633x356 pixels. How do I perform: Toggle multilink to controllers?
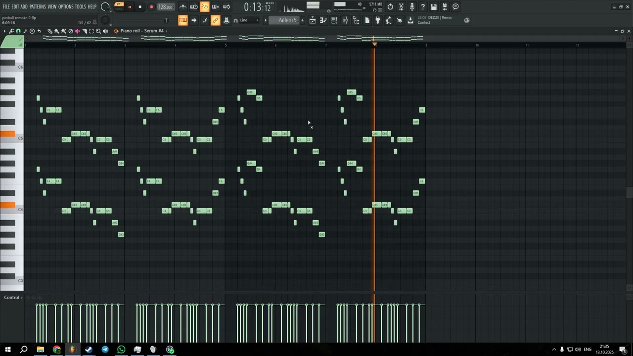click(216, 20)
